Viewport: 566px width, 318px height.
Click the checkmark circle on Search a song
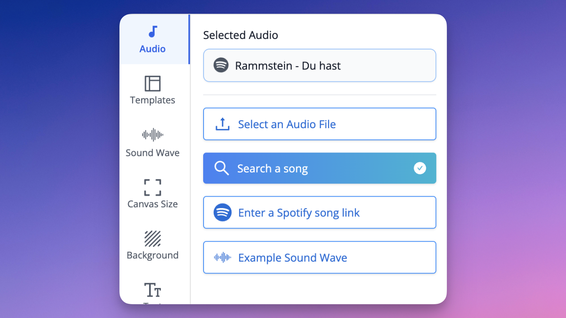(x=420, y=168)
